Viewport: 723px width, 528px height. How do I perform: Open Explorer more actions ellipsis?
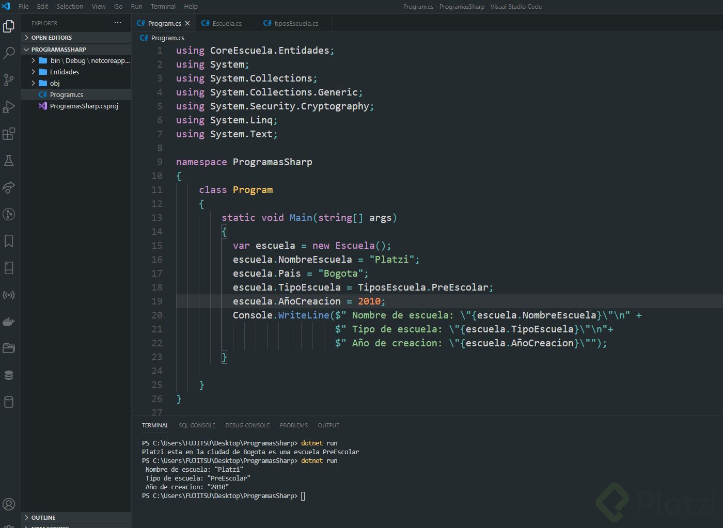pos(118,23)
